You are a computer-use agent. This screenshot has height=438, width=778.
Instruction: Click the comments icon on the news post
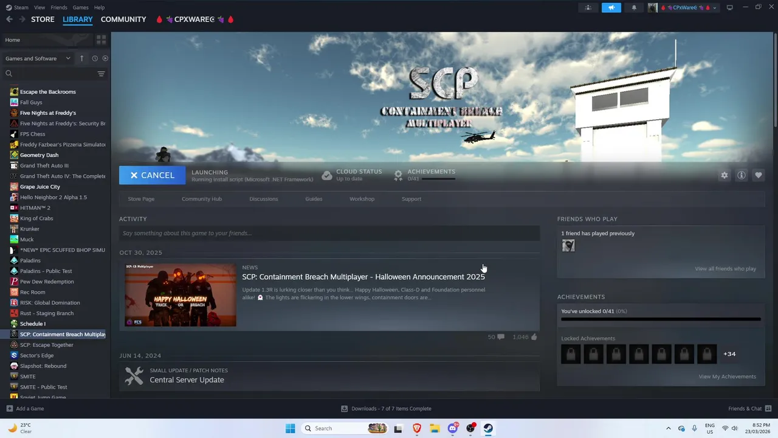(x=500, y=337)
